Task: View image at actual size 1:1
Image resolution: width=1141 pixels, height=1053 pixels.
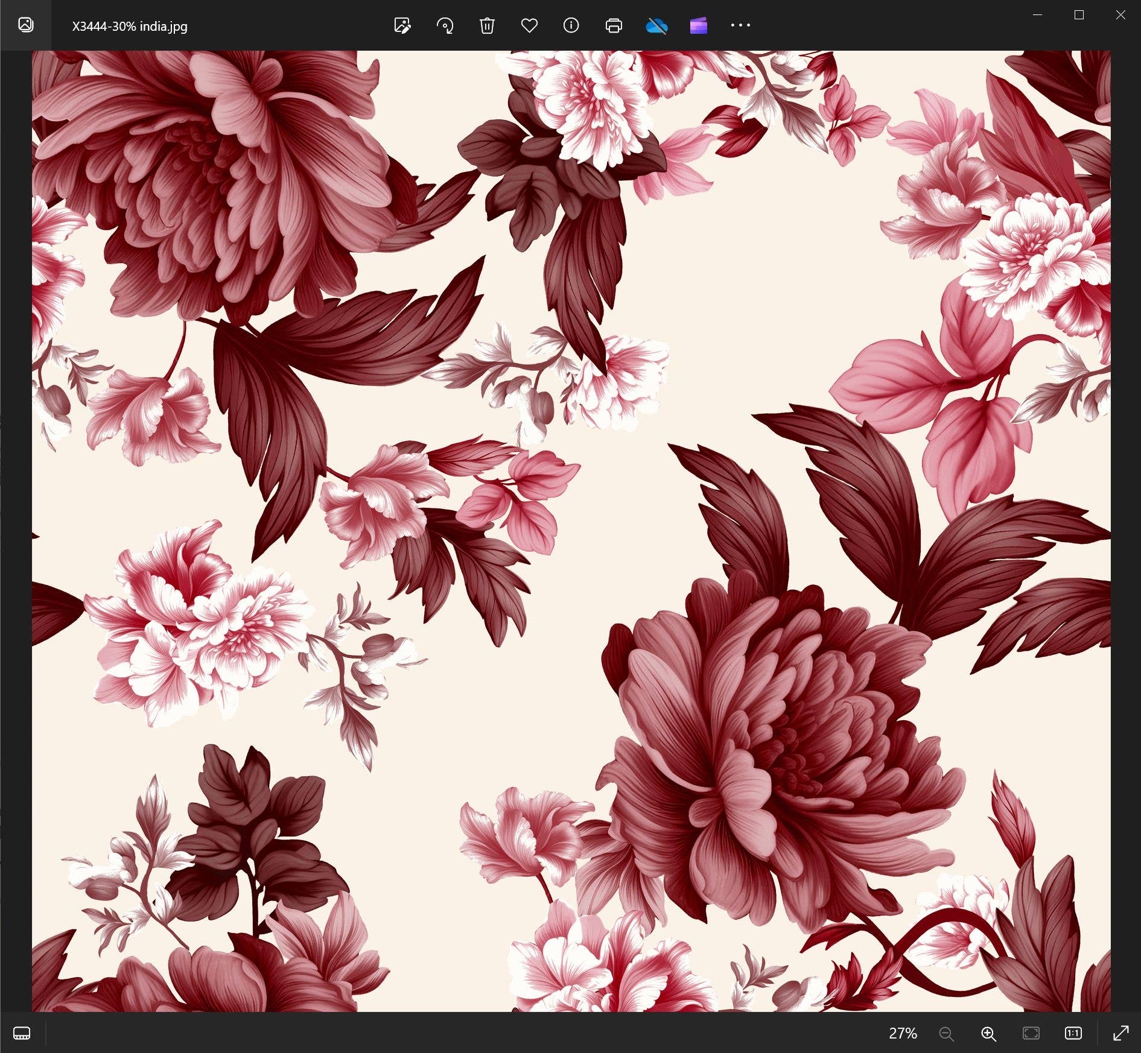Action: (1073, 1033)
